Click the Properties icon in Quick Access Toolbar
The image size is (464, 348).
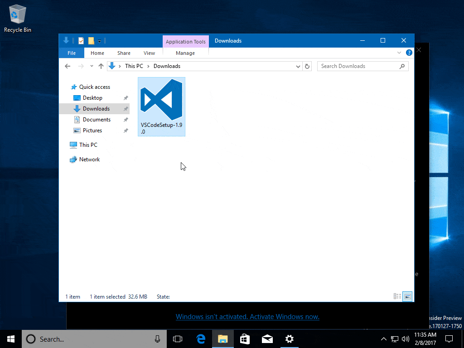80,40
